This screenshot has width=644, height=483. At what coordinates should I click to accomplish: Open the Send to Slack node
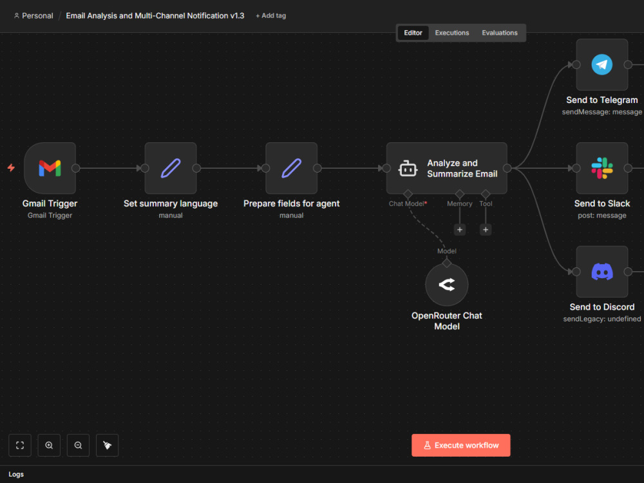coord(601,168)
